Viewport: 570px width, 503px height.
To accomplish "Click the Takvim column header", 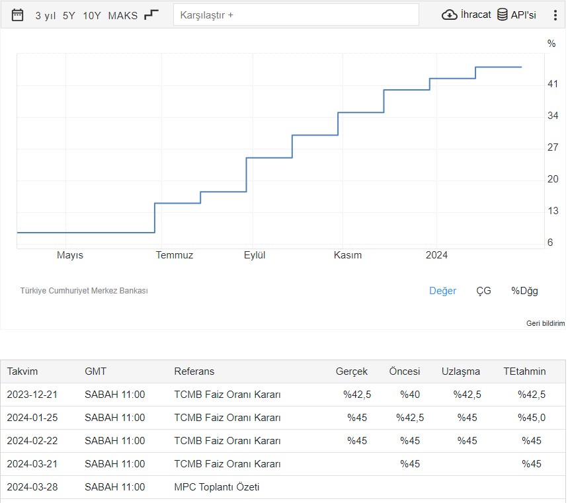I will coord(22,371).
